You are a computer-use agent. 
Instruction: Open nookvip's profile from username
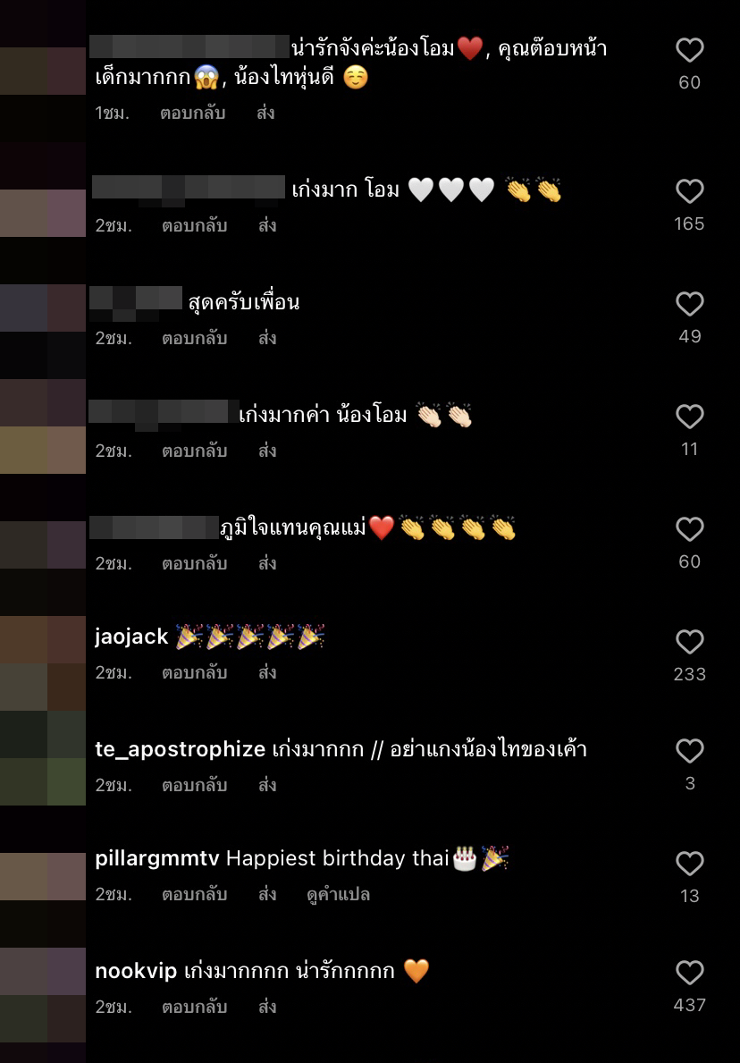[136, 972]
